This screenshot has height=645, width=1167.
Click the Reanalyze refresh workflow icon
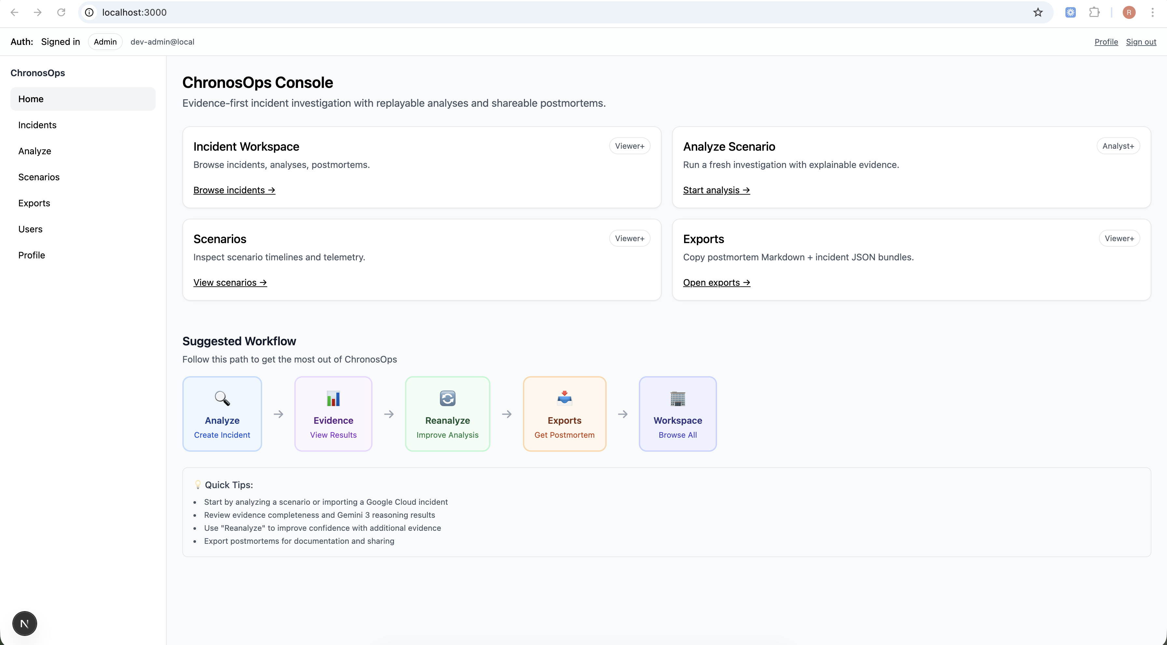[x=447, y=398]
